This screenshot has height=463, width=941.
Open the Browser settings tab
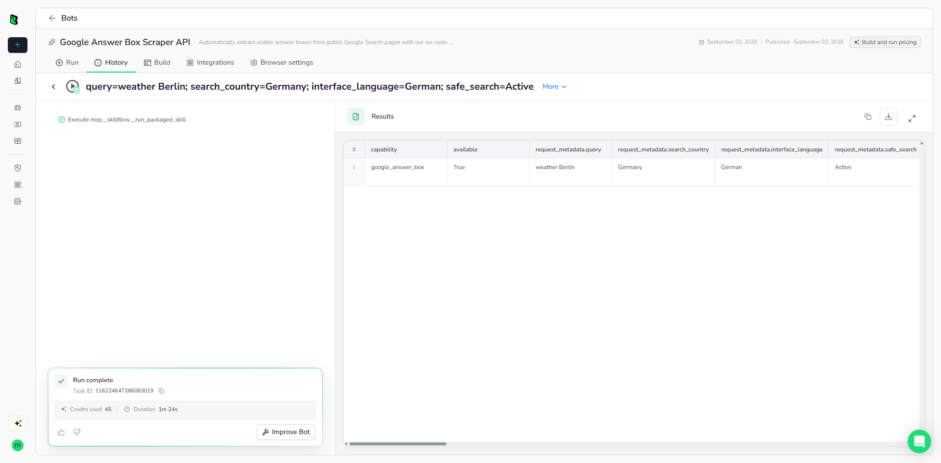coord(282,63)
